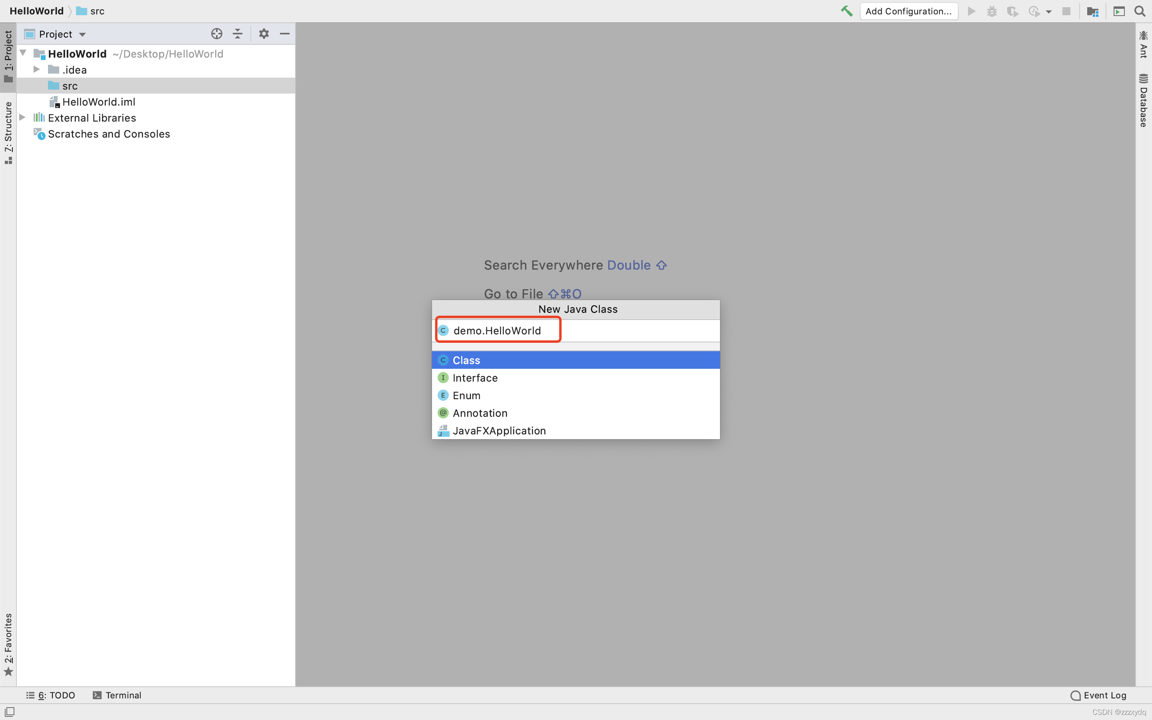Screen dimensions: 1152x720
Task: Open Project Structure via folder icon in toolbar
Action: pyautogui.click(x=1092, y=11)
